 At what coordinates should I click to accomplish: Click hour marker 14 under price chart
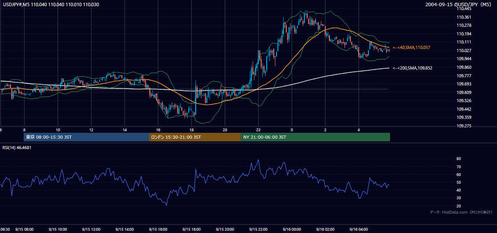click(x=124, y=130)
